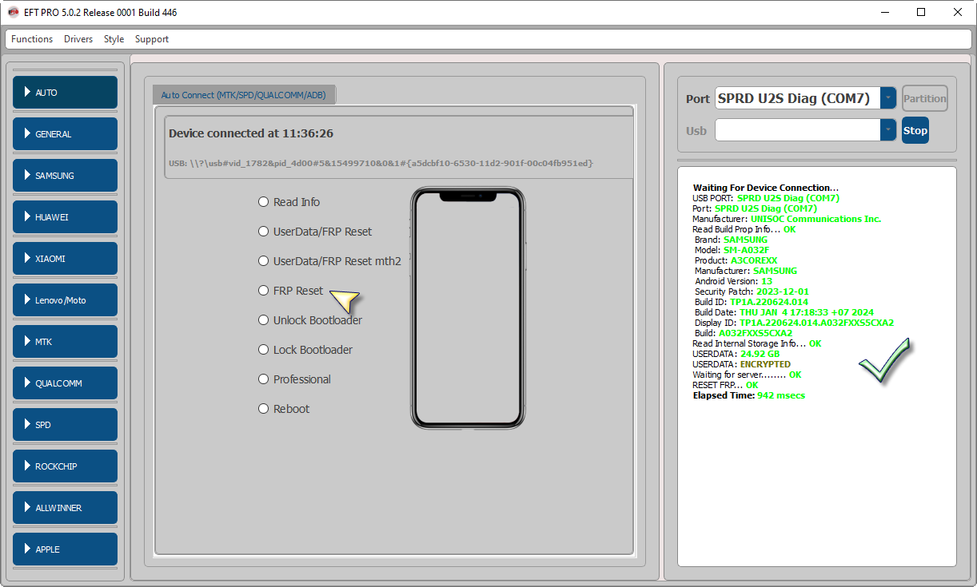Click the Device connected at 11:36:26 text
This screenshot has height=587, width=977.
251,133
